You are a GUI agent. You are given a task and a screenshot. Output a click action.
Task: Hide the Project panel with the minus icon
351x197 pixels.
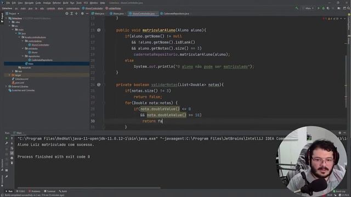pos(87,14)
